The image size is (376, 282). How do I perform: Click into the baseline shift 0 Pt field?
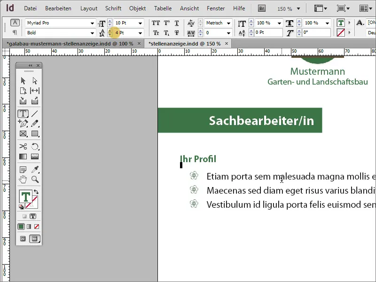click(x=268, y=32)
